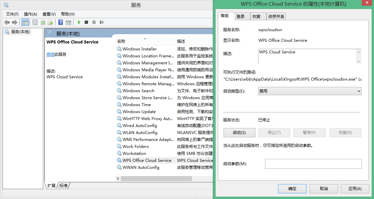
Task: Click gear icon beside Windows Media Player row
Action: [x=119, y=70]
